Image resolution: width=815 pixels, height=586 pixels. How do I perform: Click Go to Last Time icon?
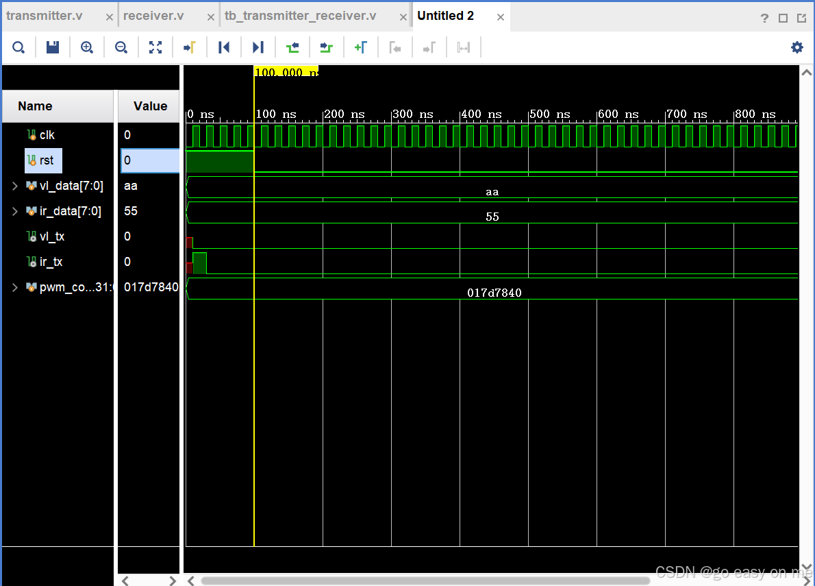[x=258, y=47]
